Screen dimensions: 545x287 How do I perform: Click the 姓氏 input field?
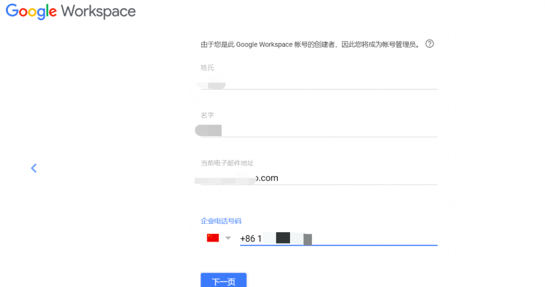pos(319,84)
